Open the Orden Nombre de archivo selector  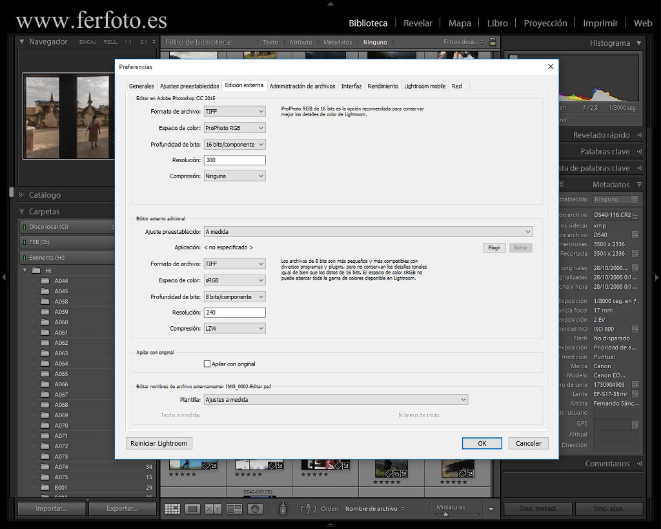(x=374, y=509)
